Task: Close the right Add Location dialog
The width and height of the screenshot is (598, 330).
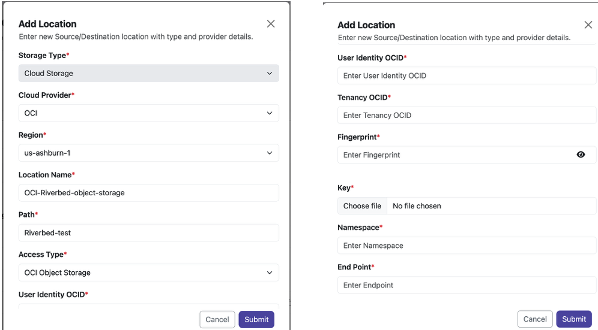Action: pyautogui.click(x=588, y=25)
